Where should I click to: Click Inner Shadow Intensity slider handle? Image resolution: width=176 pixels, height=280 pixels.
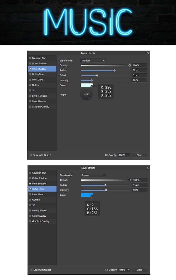coord(92,81)
